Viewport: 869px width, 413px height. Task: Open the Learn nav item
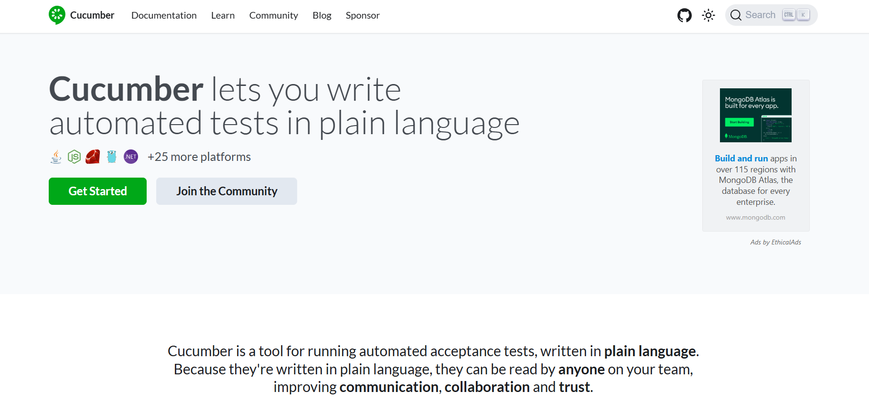click(223, 15)
